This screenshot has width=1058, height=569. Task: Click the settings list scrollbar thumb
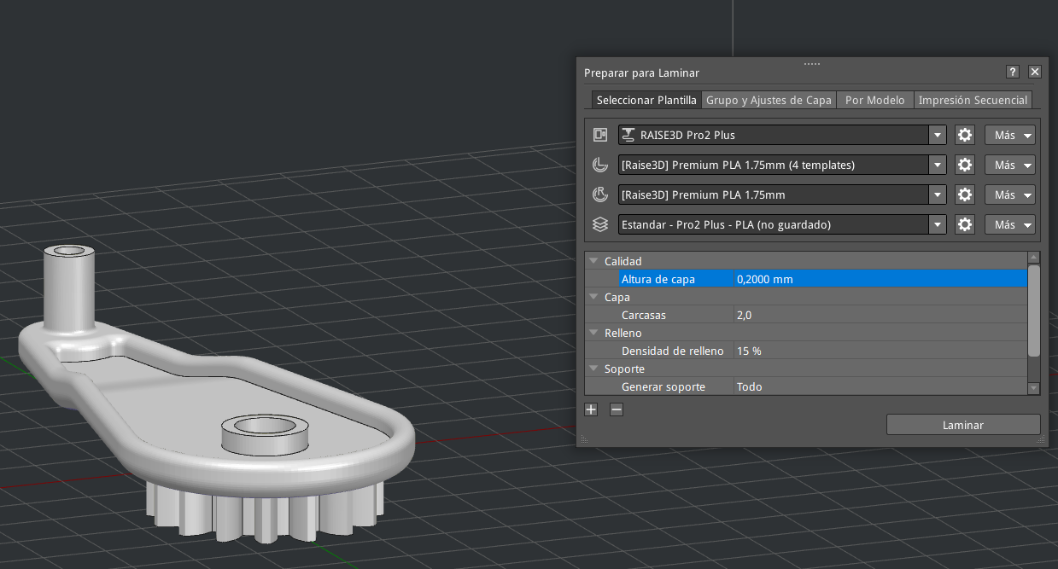point(1034,311)
